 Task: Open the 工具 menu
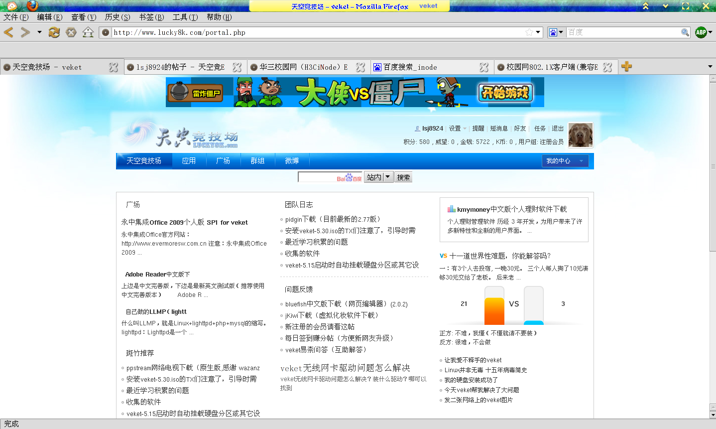(185, 17)
